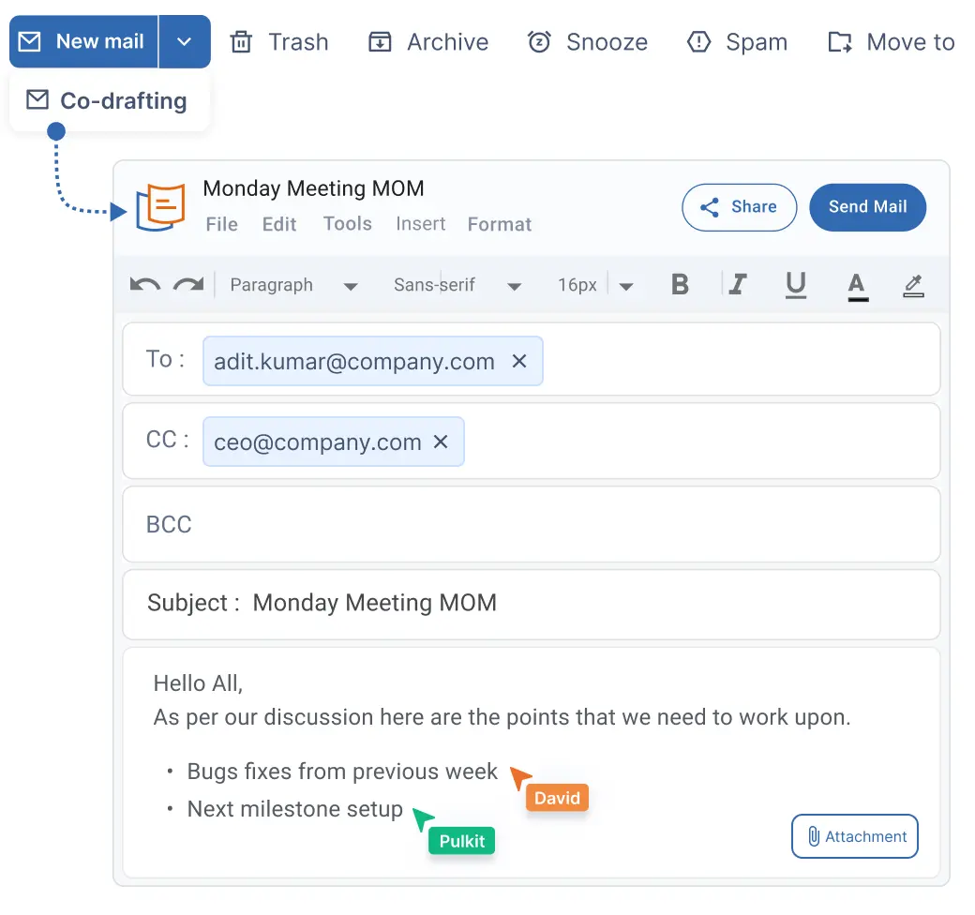The image size is (975, 915).
Task: Click the 'Bugs fixes from previous week' bullet
Action: [x=342, y=772]
